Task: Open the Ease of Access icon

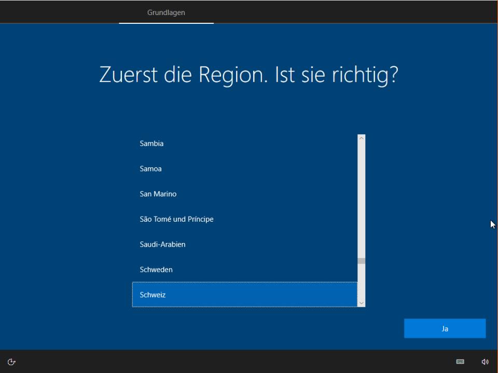Action: [11, 362]
